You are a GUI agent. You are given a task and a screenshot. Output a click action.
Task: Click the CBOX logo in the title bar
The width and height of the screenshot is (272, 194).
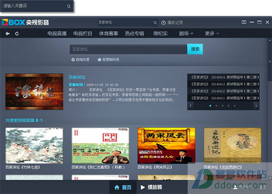click(x=25, y=22)
